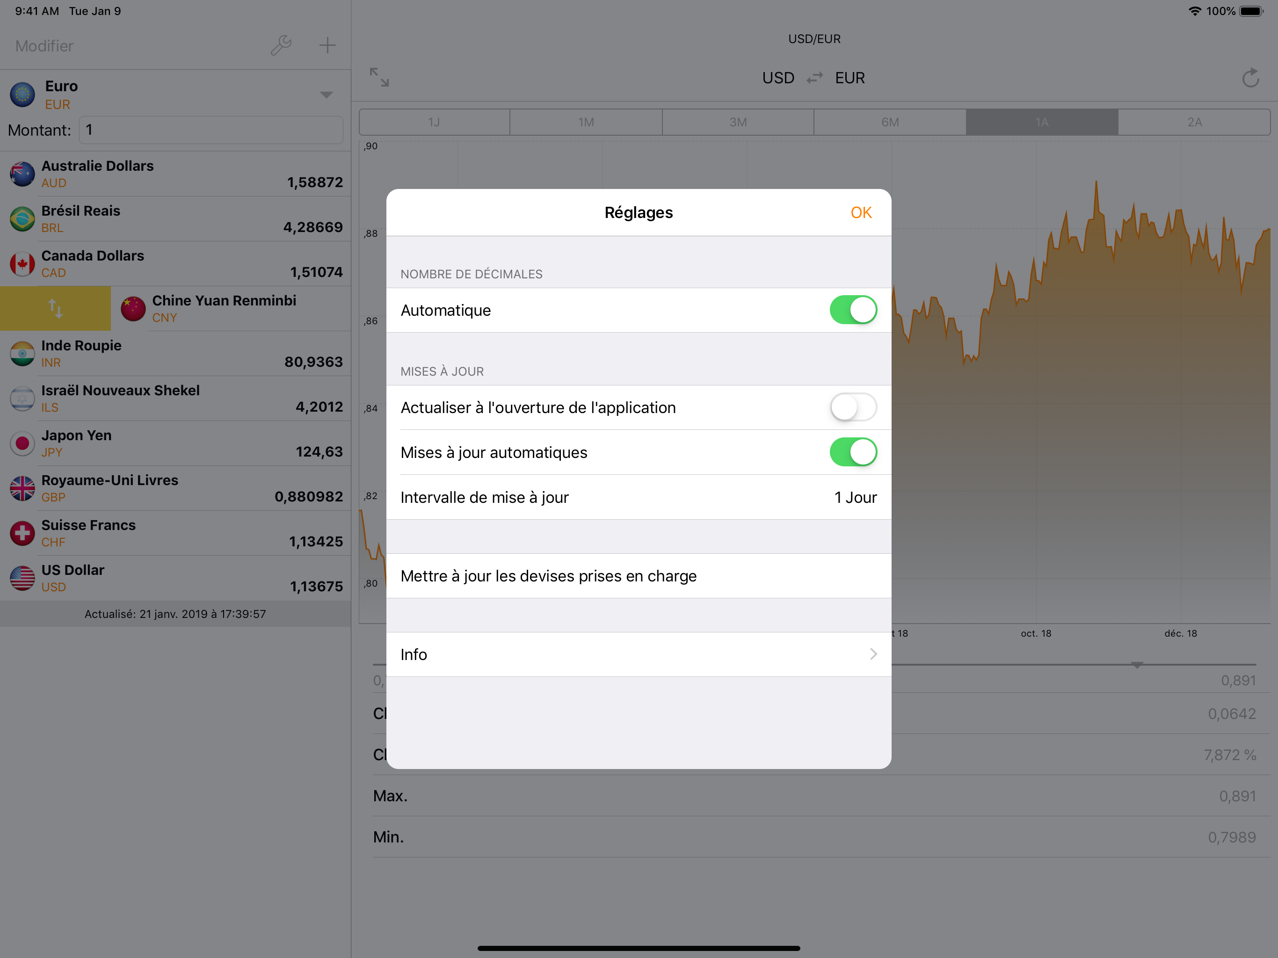Click the fullscreen expand arrows icon
This screenshot has width=1278, height=958.
click(x=379, y=77)
